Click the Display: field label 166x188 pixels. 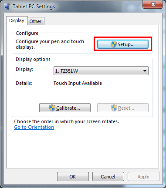coord(24,69)
